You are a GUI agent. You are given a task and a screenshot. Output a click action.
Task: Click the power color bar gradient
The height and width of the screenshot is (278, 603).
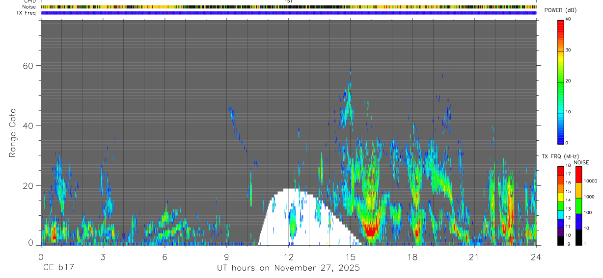pyautogui.click(x=561, y=81)
